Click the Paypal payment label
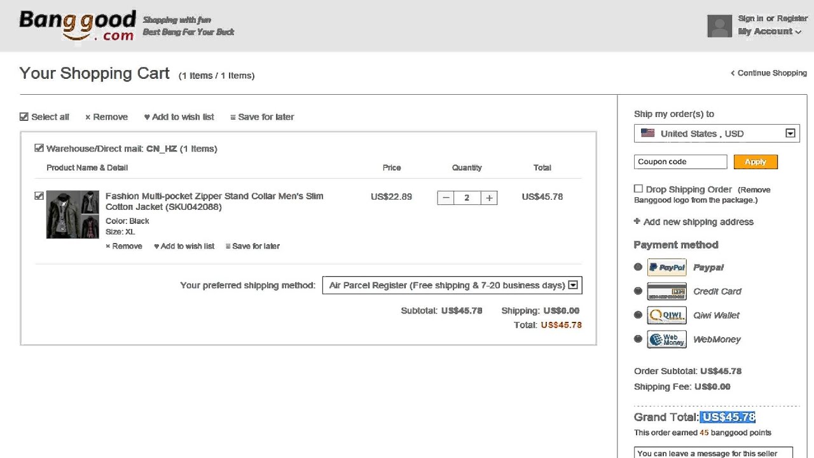This screenshot has height=458, width=814. coord(708,268)
